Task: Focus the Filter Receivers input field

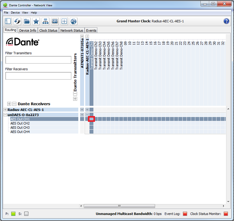Action: coord(38,76)
